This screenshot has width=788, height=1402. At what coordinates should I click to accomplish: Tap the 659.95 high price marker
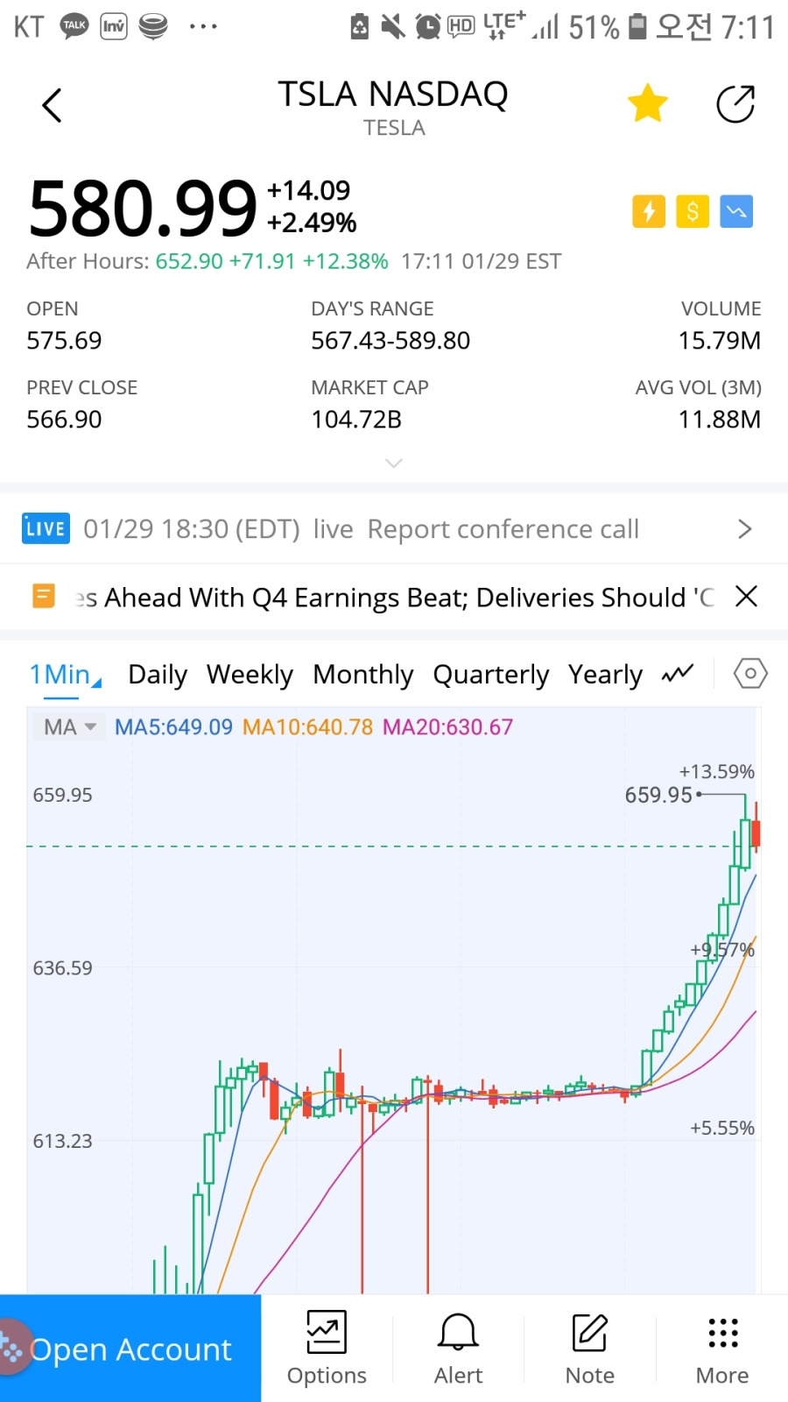tap(658, 795)
